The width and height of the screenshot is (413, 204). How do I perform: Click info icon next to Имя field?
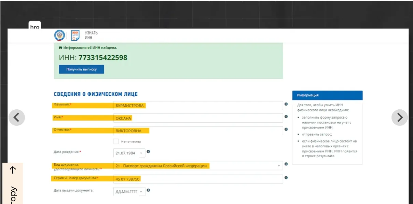pos(286,117)
